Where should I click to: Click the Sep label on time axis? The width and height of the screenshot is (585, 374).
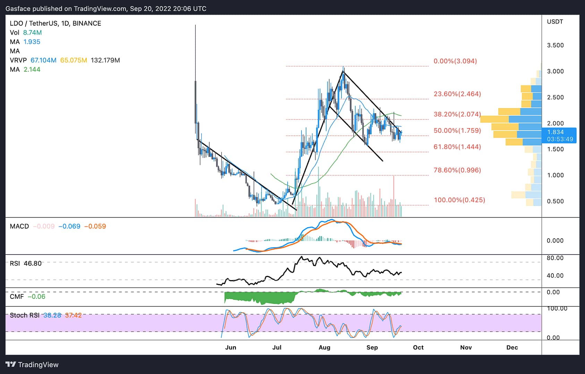[x=372, y=347]
